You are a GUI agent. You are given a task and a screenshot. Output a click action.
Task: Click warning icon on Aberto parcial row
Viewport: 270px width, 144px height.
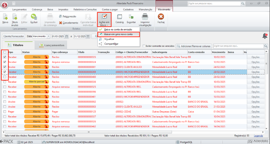46,82
